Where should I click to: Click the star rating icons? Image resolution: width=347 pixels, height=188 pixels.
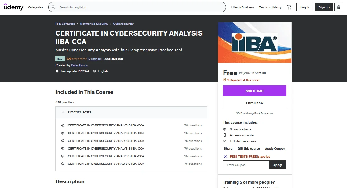tap(80, 59)
